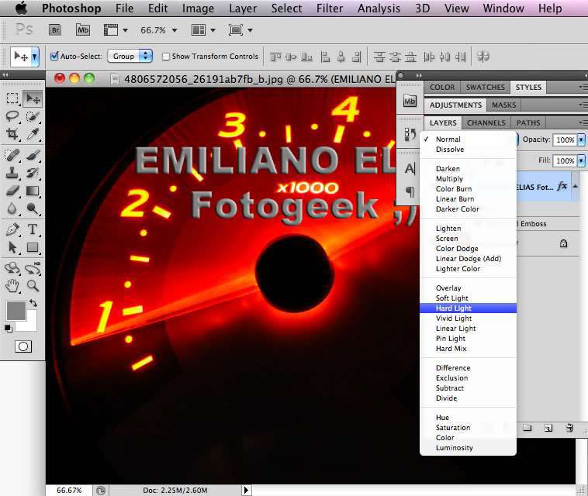Select the Clone Stamp tool
588x496 pixels.
[x=12, y=173]
